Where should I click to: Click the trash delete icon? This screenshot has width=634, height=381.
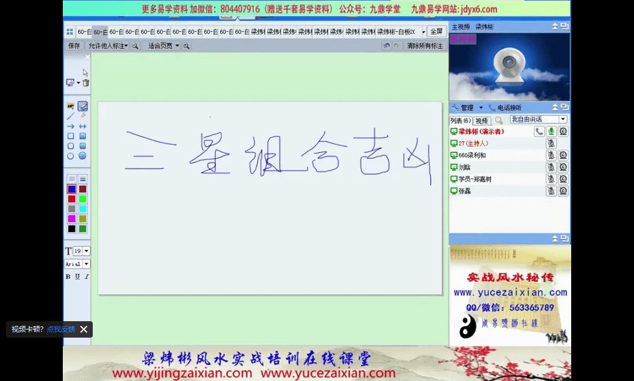86,83
